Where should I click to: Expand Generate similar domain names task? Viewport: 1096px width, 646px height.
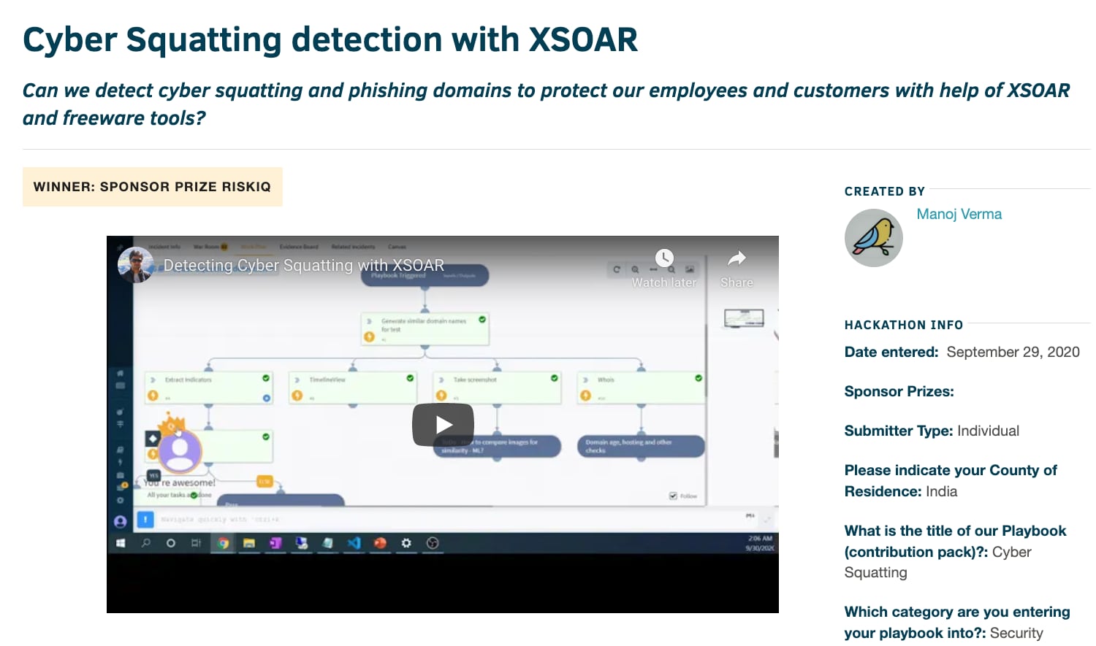[x=369, y=321]
